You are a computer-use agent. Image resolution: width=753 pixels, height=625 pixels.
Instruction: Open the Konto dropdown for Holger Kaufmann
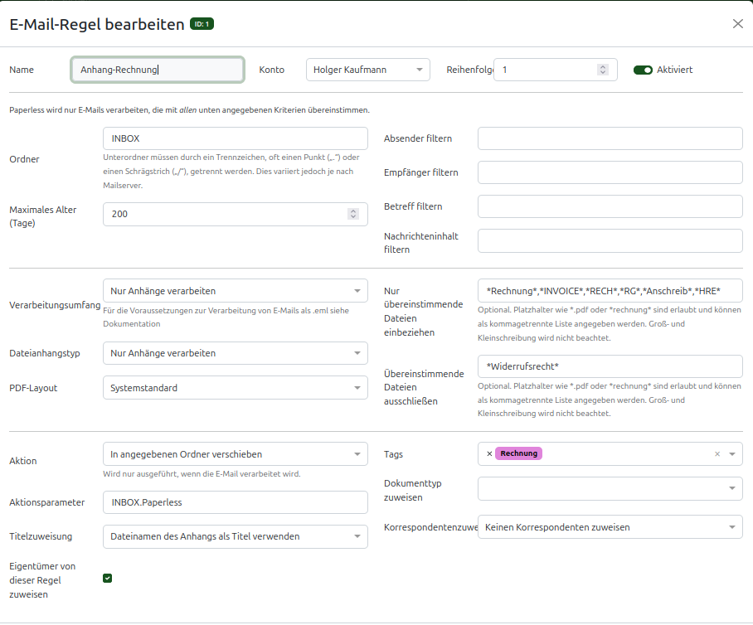367,70
